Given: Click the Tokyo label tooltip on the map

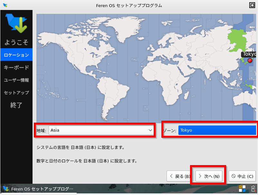Looking at the screenshot, I should (x=248, y=54).
